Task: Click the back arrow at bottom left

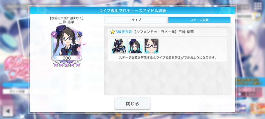Action: coord(8,111)
